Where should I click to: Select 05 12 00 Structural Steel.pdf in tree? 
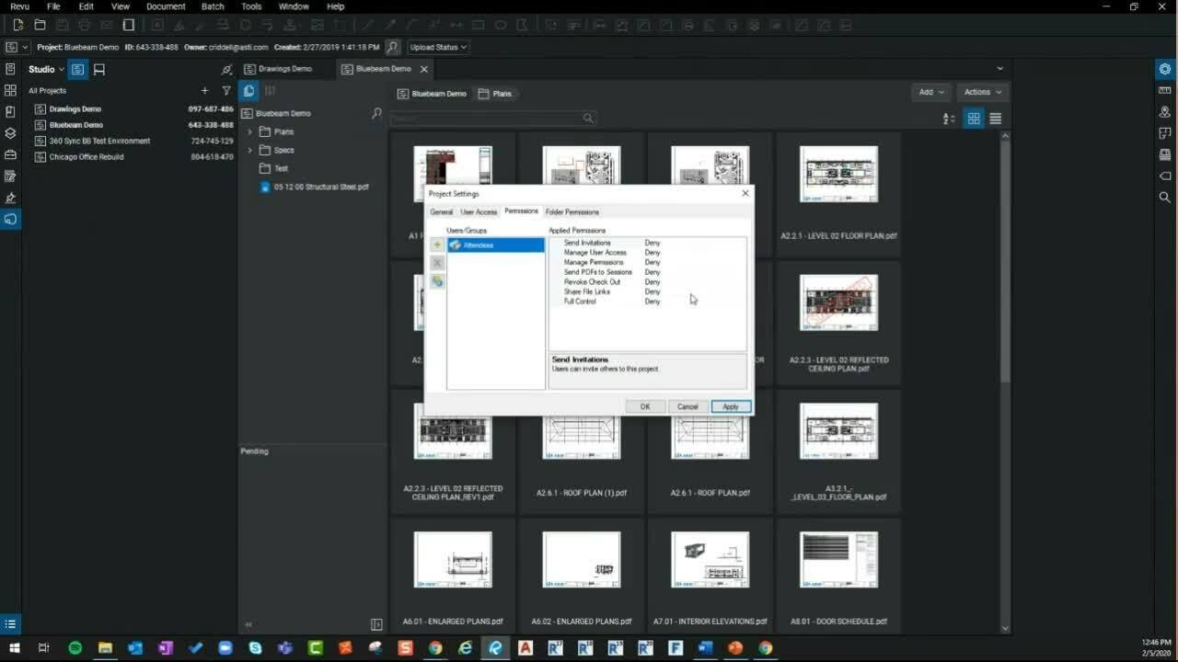click(314, 187)
